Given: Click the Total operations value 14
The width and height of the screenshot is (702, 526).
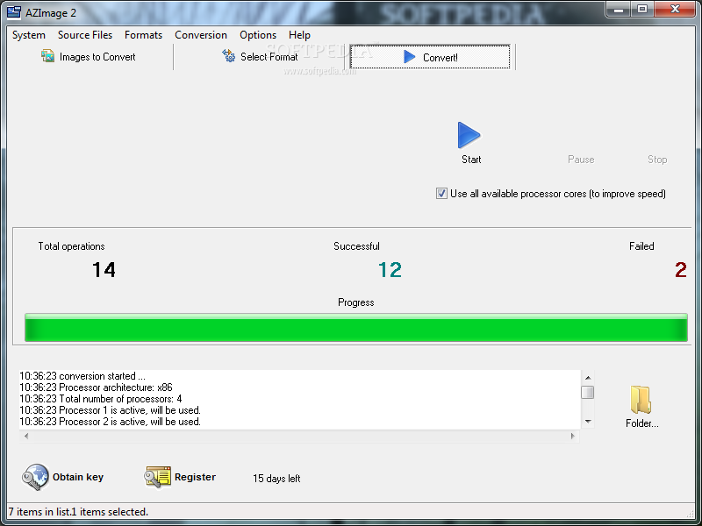Looking at the screenshot, I should 104,270.
